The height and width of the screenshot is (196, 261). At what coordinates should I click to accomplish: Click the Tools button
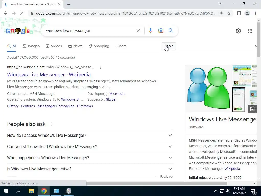[x=169, y=46]
